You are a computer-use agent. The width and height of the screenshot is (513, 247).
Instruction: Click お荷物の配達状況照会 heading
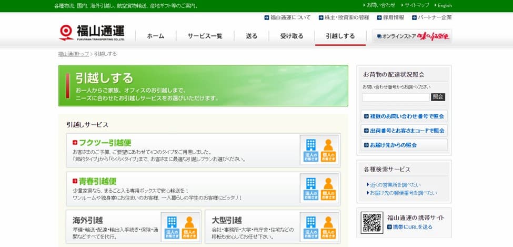(x=394, y=75)
